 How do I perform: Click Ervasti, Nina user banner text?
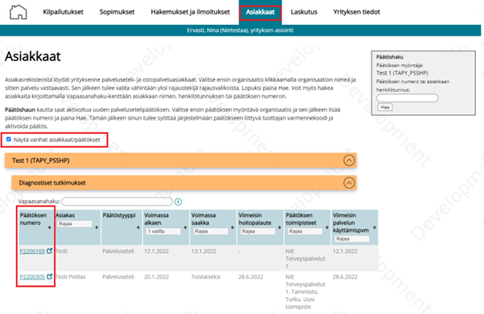(240, 31)
